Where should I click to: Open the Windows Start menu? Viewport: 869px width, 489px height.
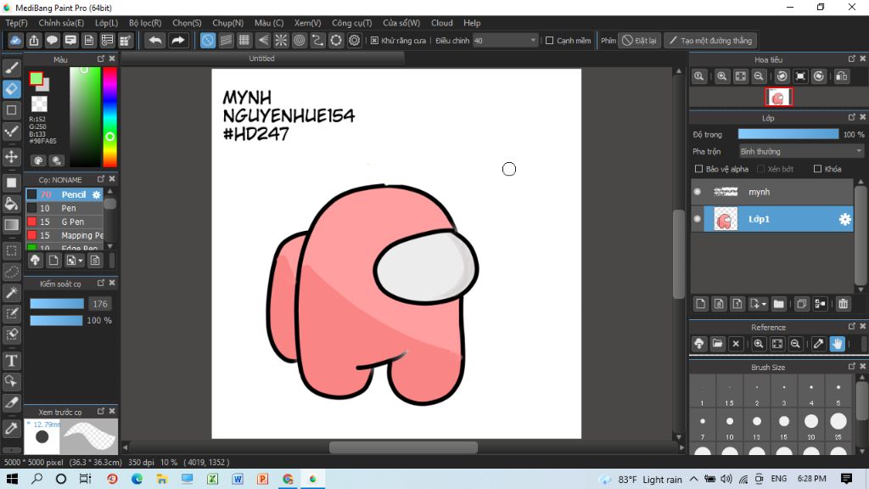point(12,479)
